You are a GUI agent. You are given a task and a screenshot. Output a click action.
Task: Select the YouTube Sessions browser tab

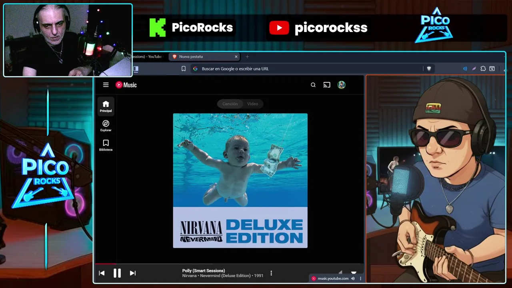[148, 57]
